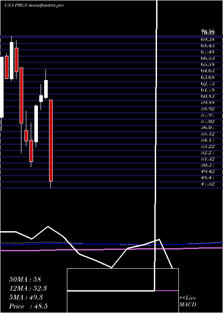Click the 56.07 price axis label

tap(207, 128)
